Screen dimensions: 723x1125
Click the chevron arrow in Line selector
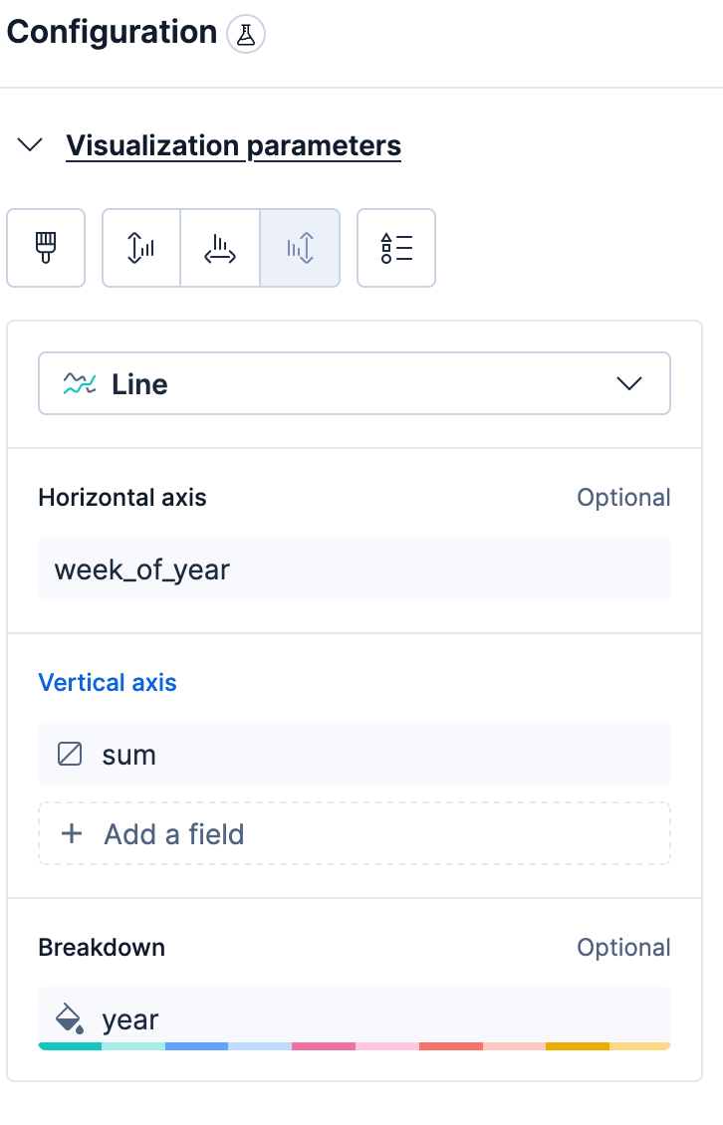(629, 383)
